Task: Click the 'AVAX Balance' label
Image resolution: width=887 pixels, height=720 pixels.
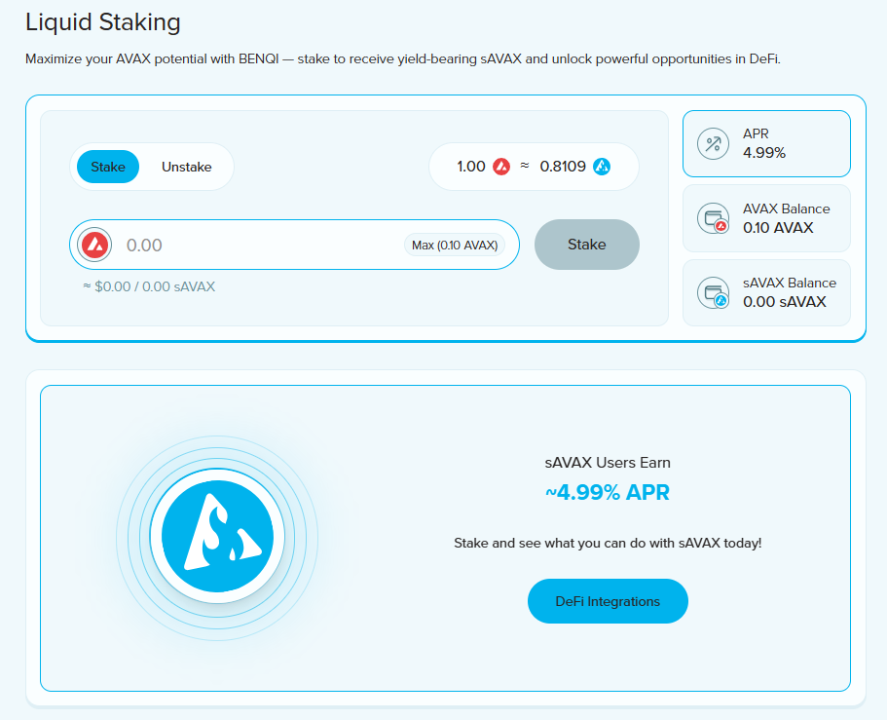Action: 787,208
